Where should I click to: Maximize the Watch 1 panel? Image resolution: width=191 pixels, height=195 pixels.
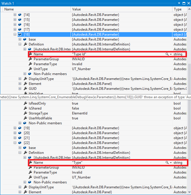pos(184,3)
